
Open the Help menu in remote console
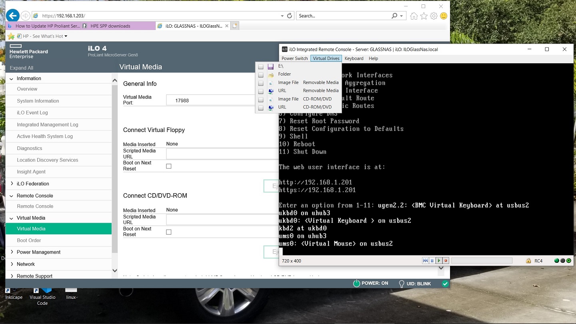(x=373, y=58)
